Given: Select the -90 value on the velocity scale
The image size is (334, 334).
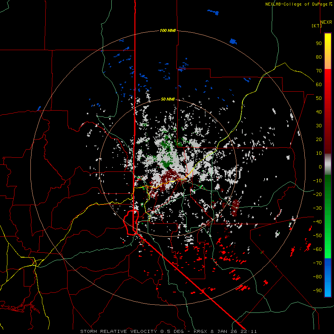Looking at the screenshot, I should (317, 291).
